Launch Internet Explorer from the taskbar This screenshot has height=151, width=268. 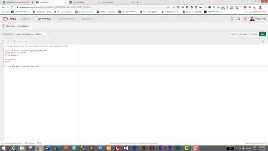pyautogui.click(x=13, y=148)
